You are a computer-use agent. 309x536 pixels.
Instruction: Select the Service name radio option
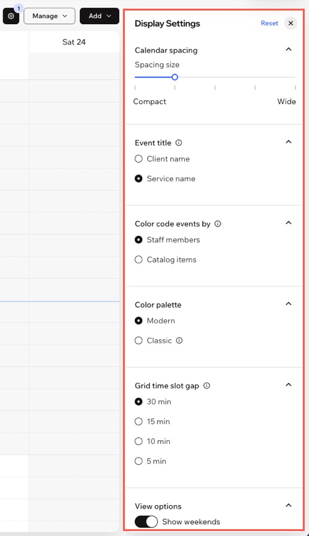point(138,179)
